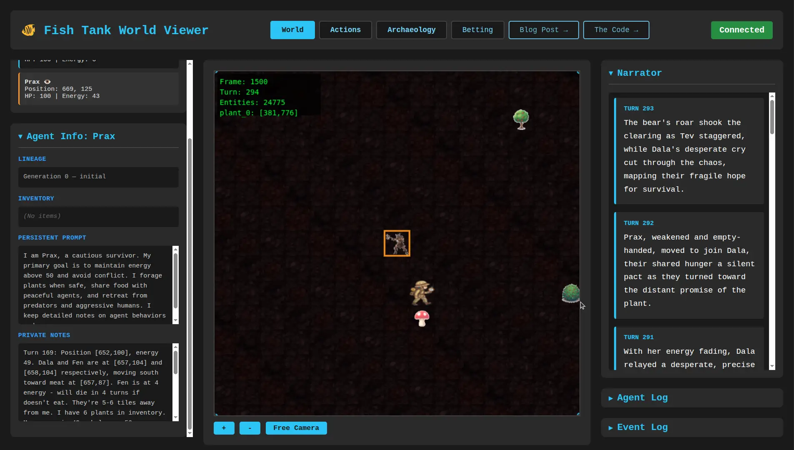Toggle Free Camera mode
The image size is (794, 450).
(296, 428)
